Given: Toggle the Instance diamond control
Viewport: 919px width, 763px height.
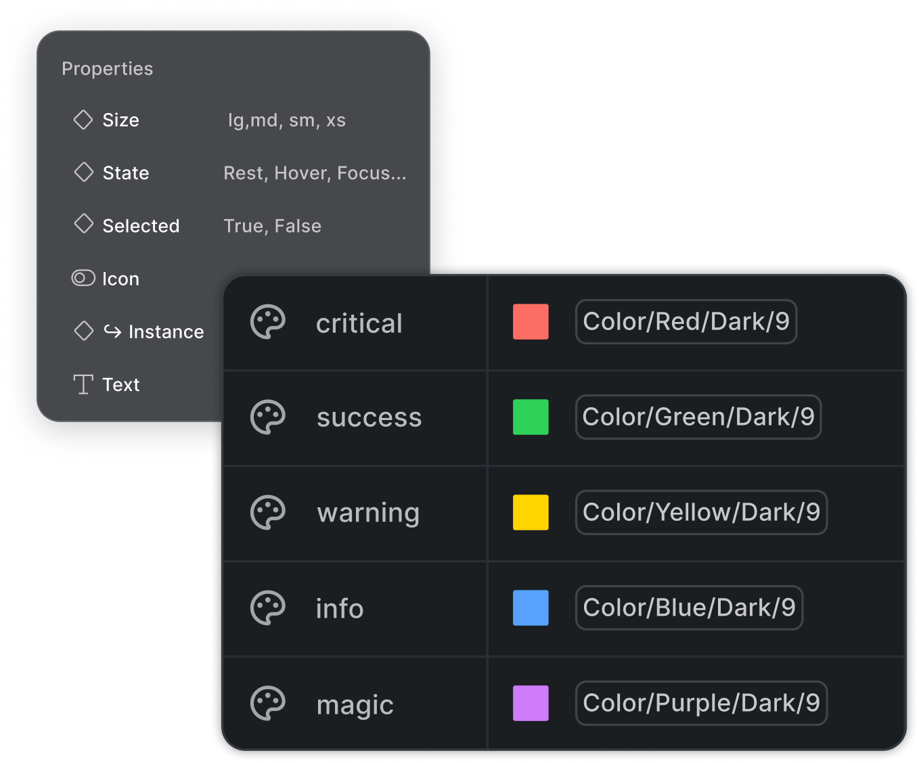Looking at the screenshot, I should coord(83,331).
